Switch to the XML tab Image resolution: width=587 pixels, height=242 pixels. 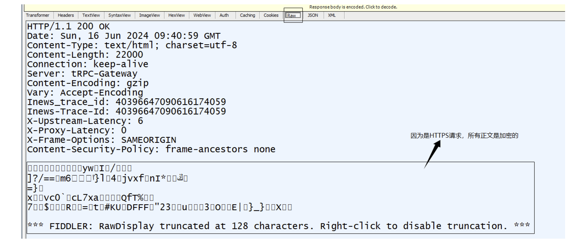point(332,15)
